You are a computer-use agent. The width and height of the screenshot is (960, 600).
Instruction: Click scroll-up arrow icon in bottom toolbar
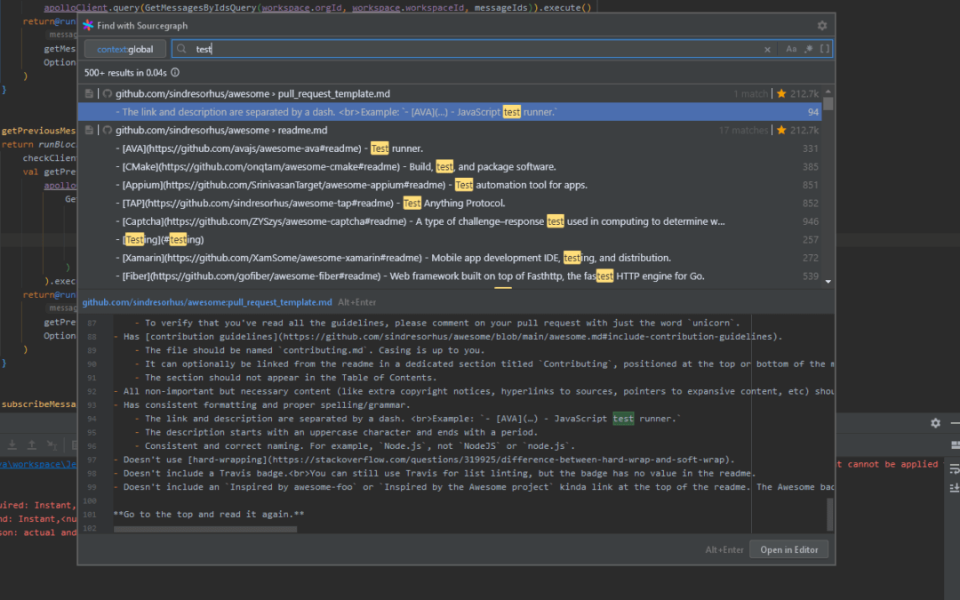coord(32,445)
